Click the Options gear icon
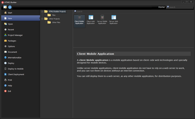 (5, 46)
